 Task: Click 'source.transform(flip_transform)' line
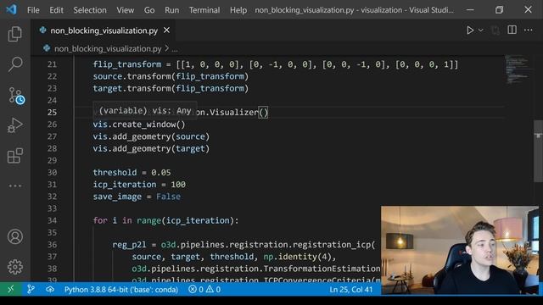click(x=171, y=76)
